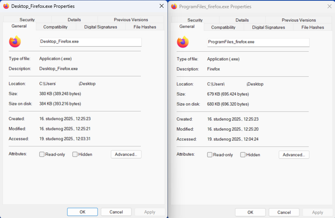This screenshot has width=335, height=218.
Task: Click created time in Desktop_Firefox.exe window
Action: pyautogui.click(x=65, y=119)
